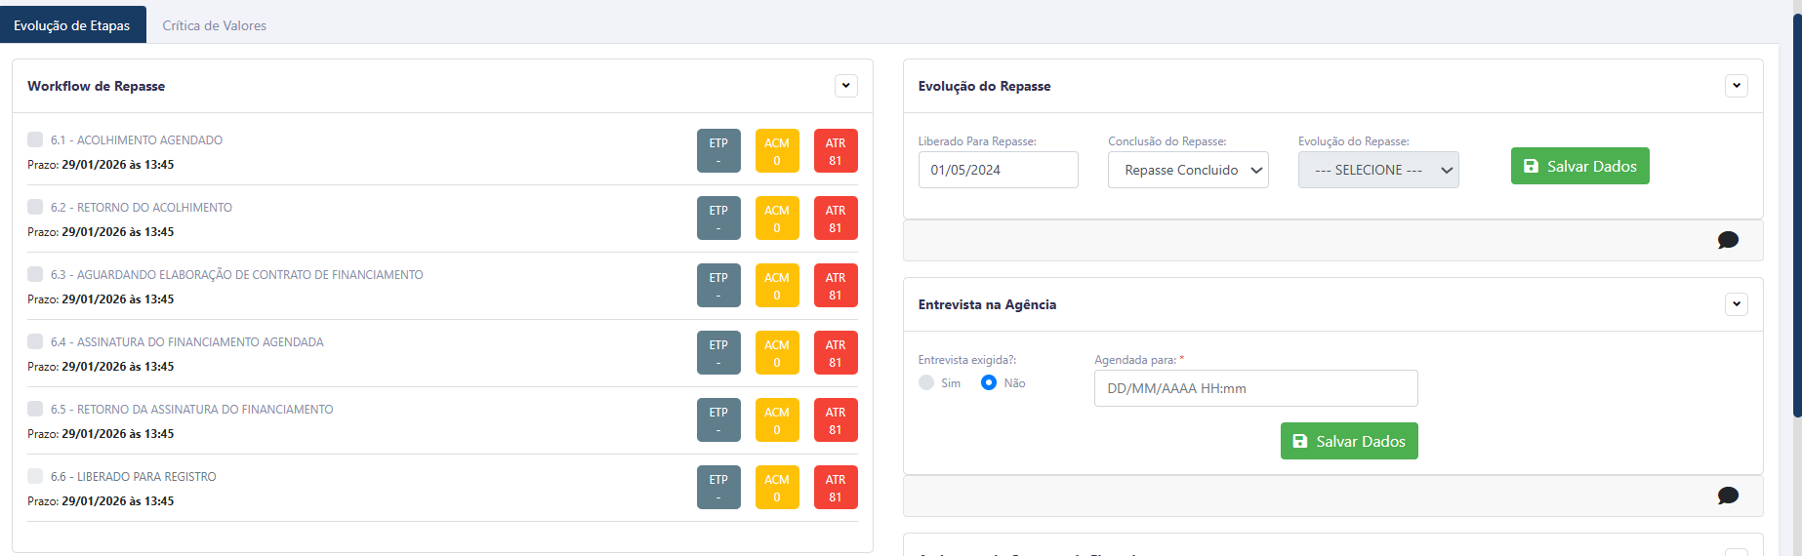
Task: Click the ETP badge for step 6.3
Action: (718, 286)
